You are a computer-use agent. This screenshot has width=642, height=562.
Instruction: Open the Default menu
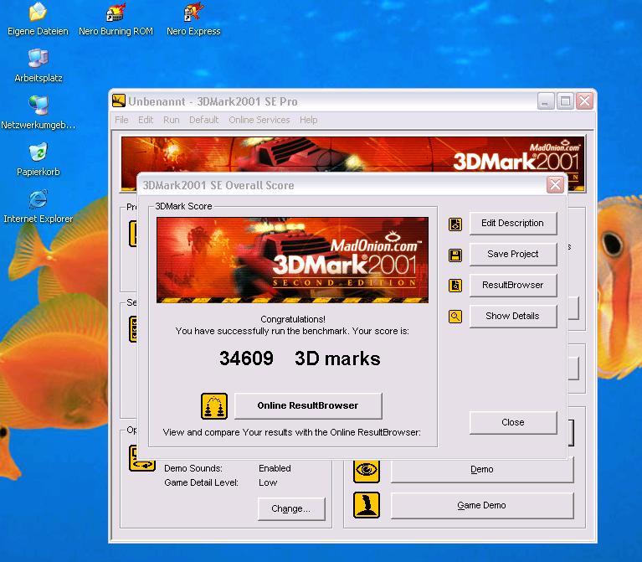203,120
